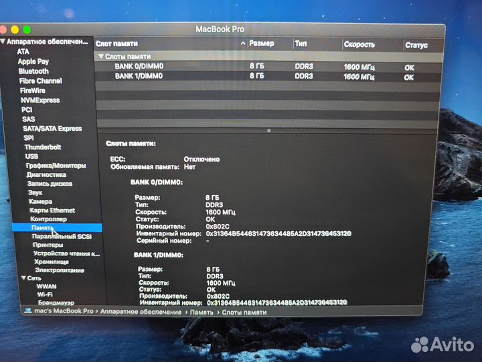The image size is (482, 362).
Task: Click the DDR3 type in BANK 1/DIMM0 row
Action: tap(304, 76)
